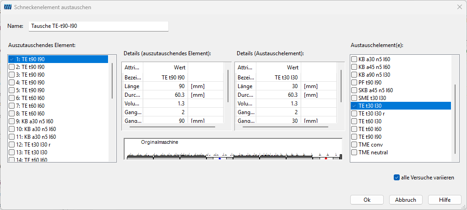Enable checkbox for 2: TE t90 l90
Image resolution: width=467 pixels, height=210 pixels.
(11, 67)
